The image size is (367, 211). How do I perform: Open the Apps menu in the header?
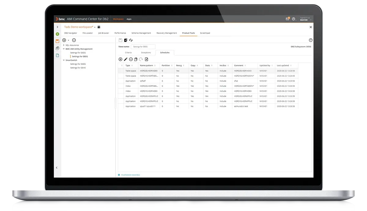click(129, 19)
